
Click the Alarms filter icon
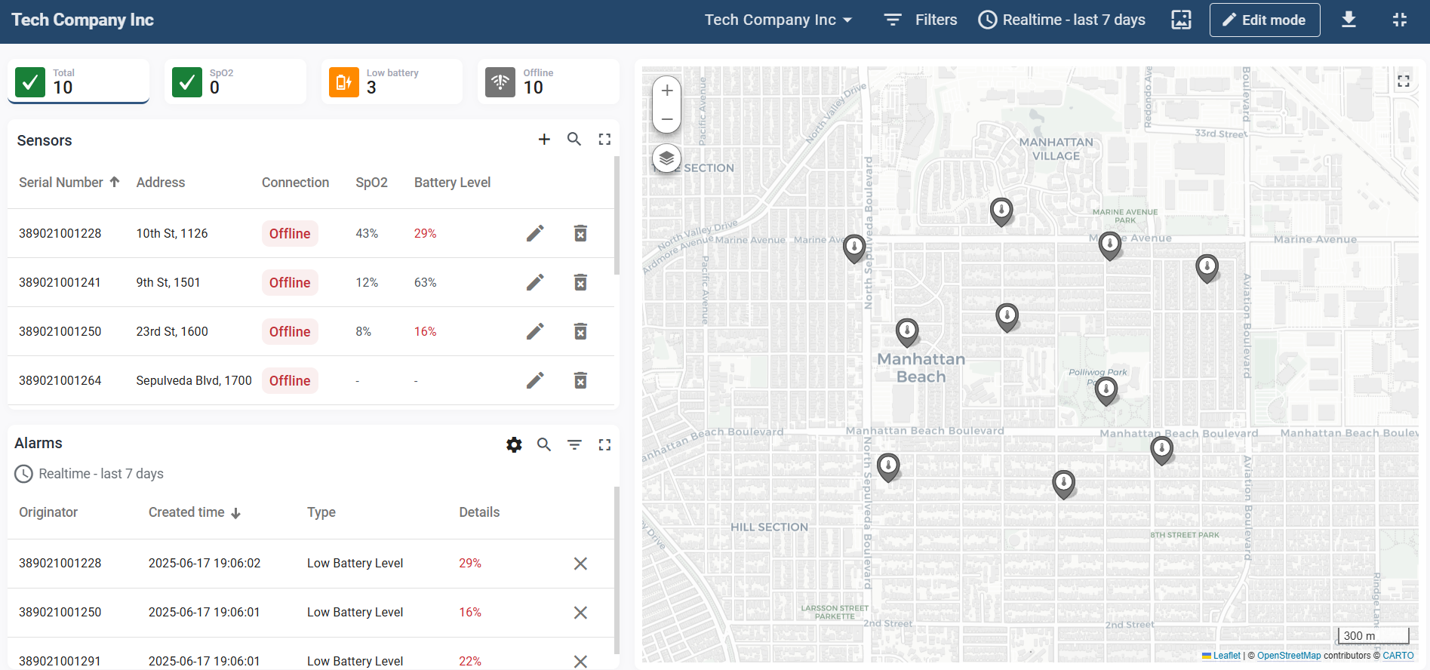coord(574,445)
